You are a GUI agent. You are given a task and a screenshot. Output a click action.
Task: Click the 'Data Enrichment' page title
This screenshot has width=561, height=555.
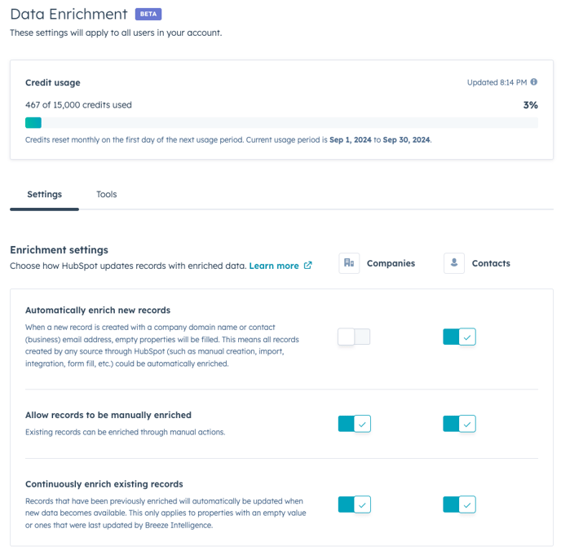(68, 15)
